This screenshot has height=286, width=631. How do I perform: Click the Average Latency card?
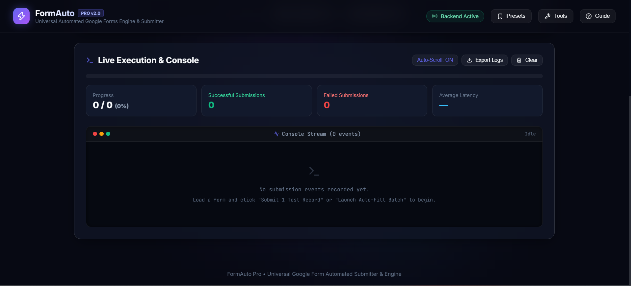(487, 101)
